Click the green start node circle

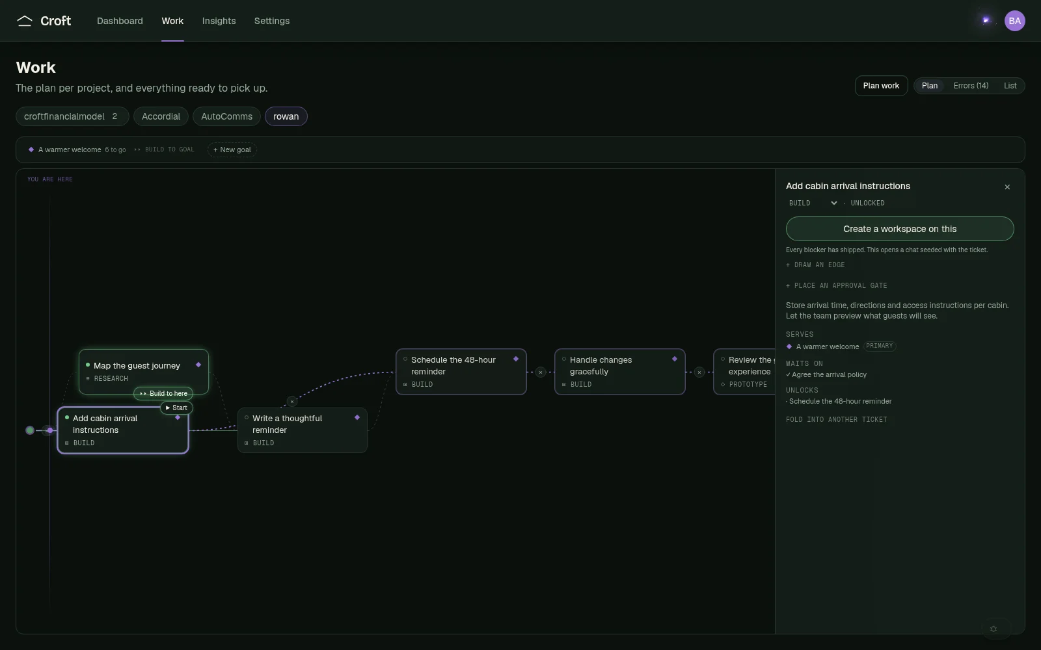[30, 430]
